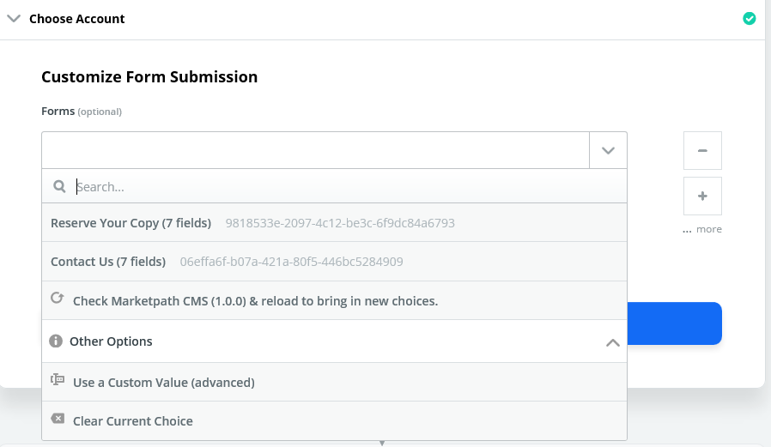
Task: Click the Other Options info icon
Action: [x=56, y=341]
